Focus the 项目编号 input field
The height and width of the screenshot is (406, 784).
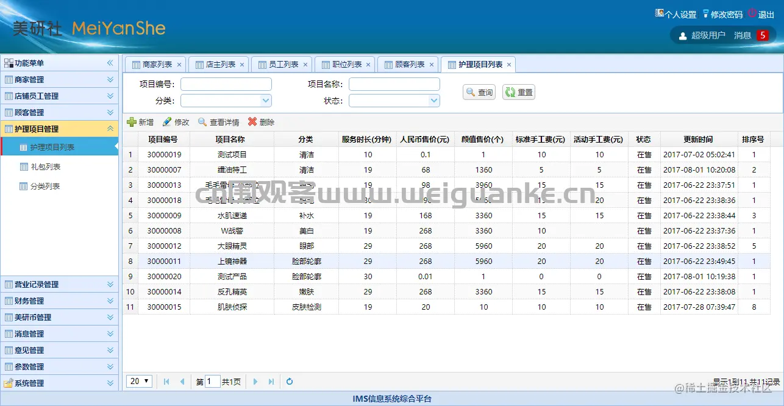coord(226,84)
